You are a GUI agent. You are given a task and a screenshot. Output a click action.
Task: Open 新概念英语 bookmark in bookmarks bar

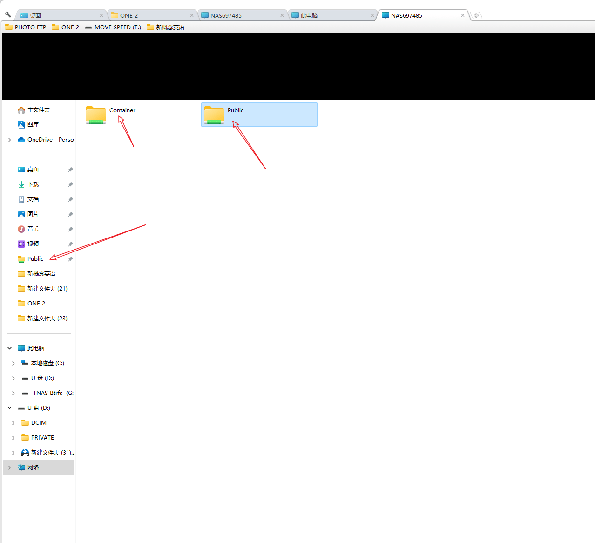(166, 27)
